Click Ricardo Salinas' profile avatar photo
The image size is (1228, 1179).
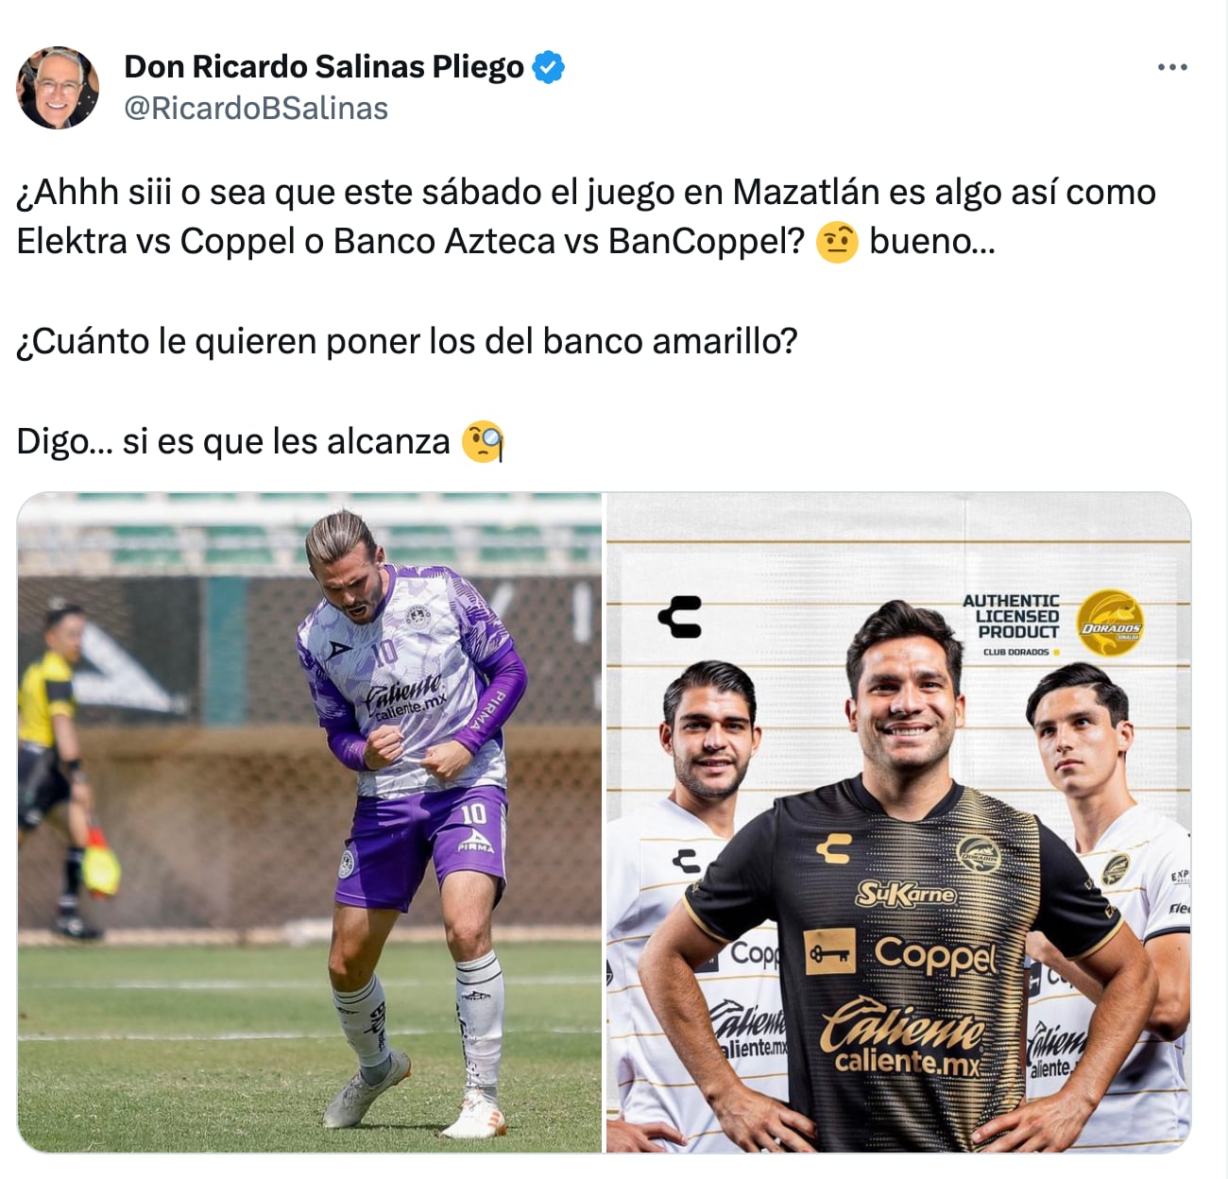pos(58,87)
